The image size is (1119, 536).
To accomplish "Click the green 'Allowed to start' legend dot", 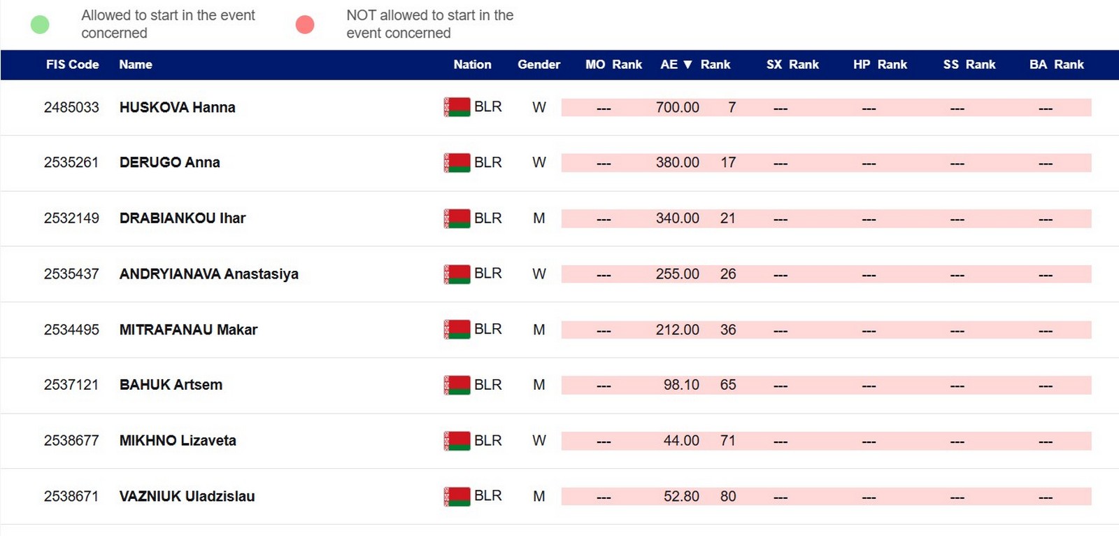I will (41, 24).
